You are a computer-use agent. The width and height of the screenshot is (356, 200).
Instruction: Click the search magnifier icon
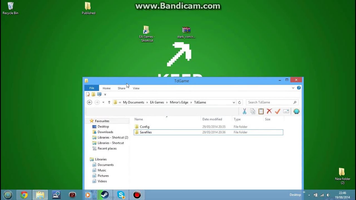click(295, 102)
